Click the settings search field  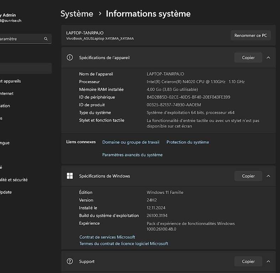click(25, 39)
